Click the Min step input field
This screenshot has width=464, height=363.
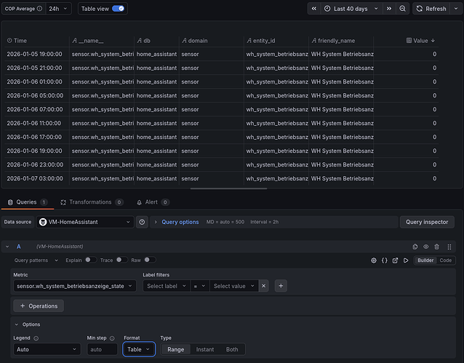102,349
